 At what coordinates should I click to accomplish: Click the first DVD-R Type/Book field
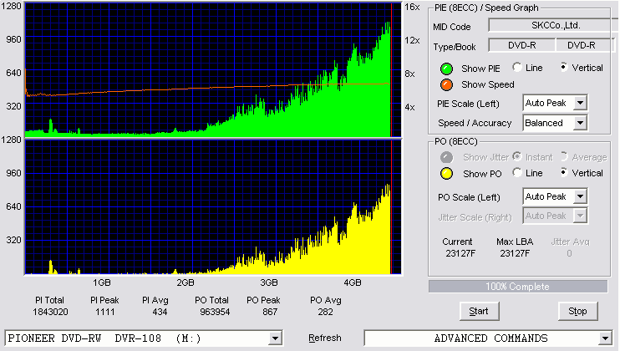tap(522, 45)
